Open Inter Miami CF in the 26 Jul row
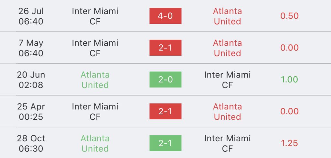 tap(95, 16)
